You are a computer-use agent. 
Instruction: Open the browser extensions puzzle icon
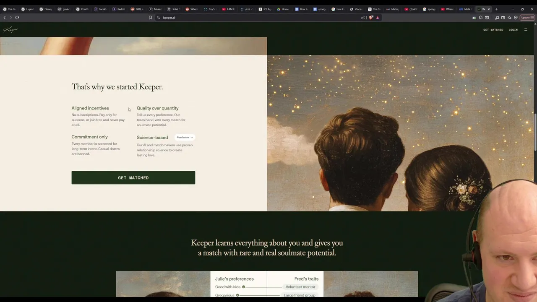click(480, 18)
